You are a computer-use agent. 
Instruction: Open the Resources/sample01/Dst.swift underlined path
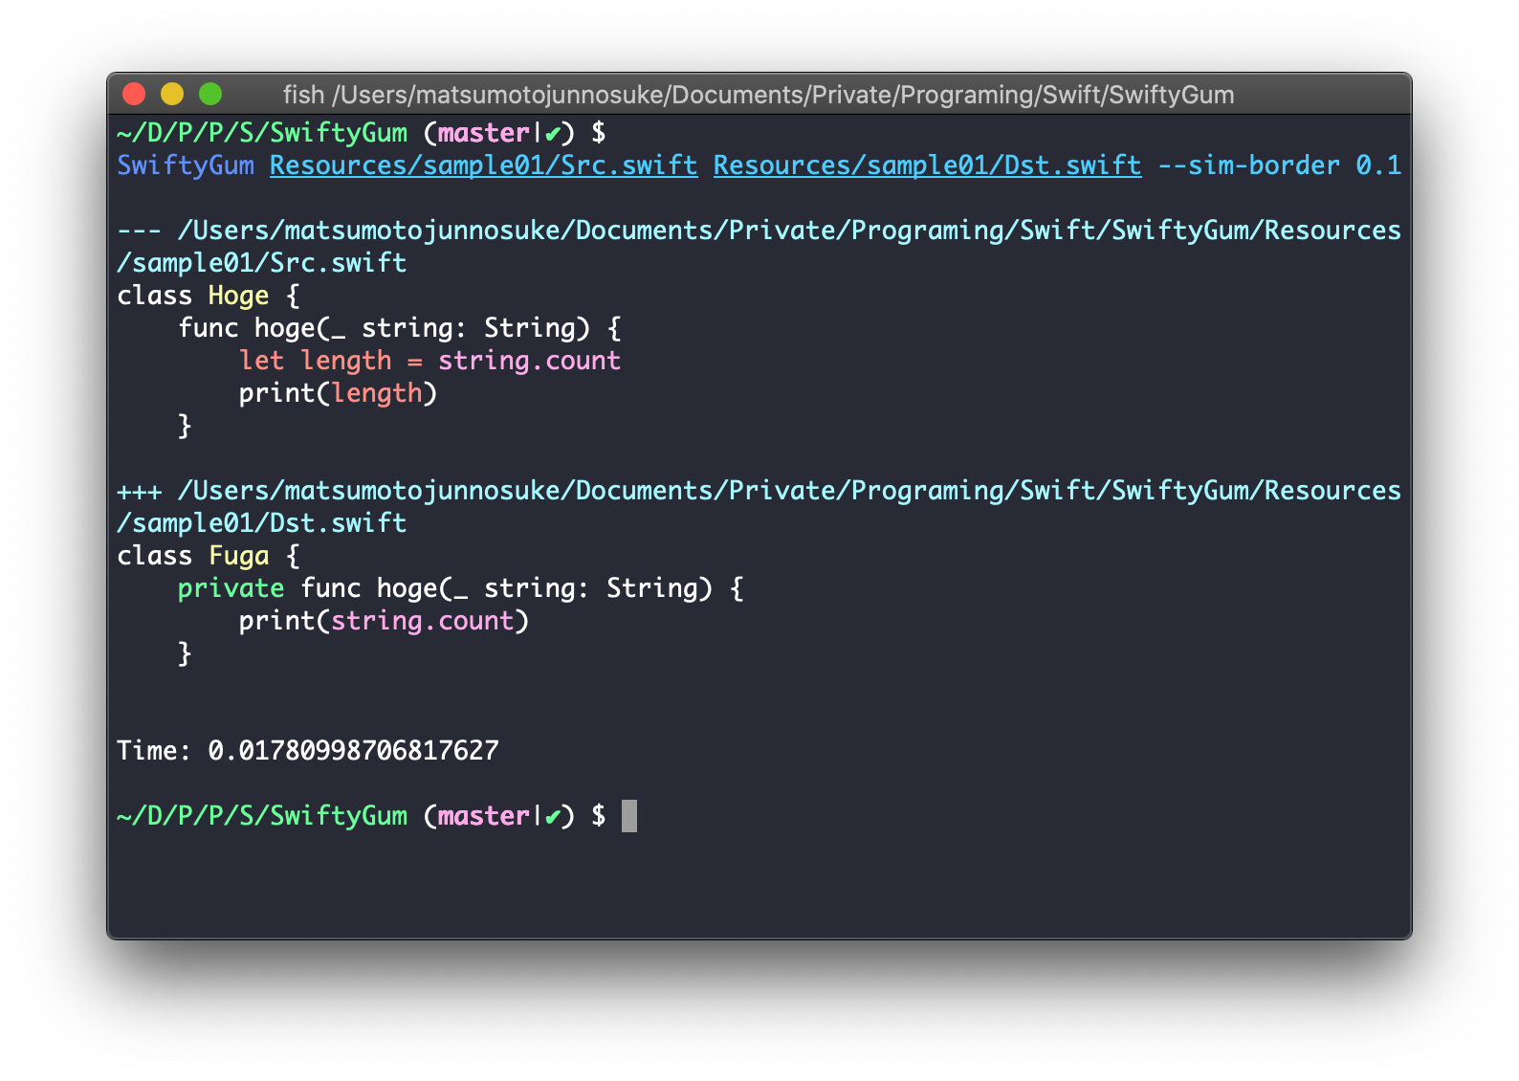(x=927, y=165)
